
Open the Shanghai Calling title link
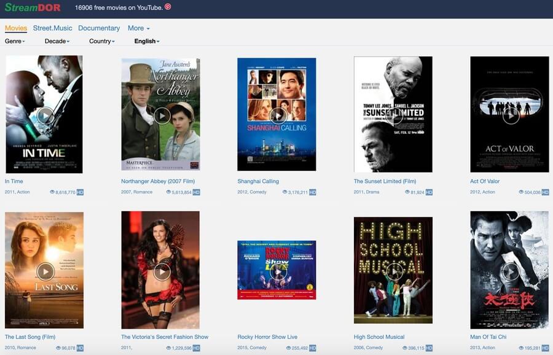258,181
